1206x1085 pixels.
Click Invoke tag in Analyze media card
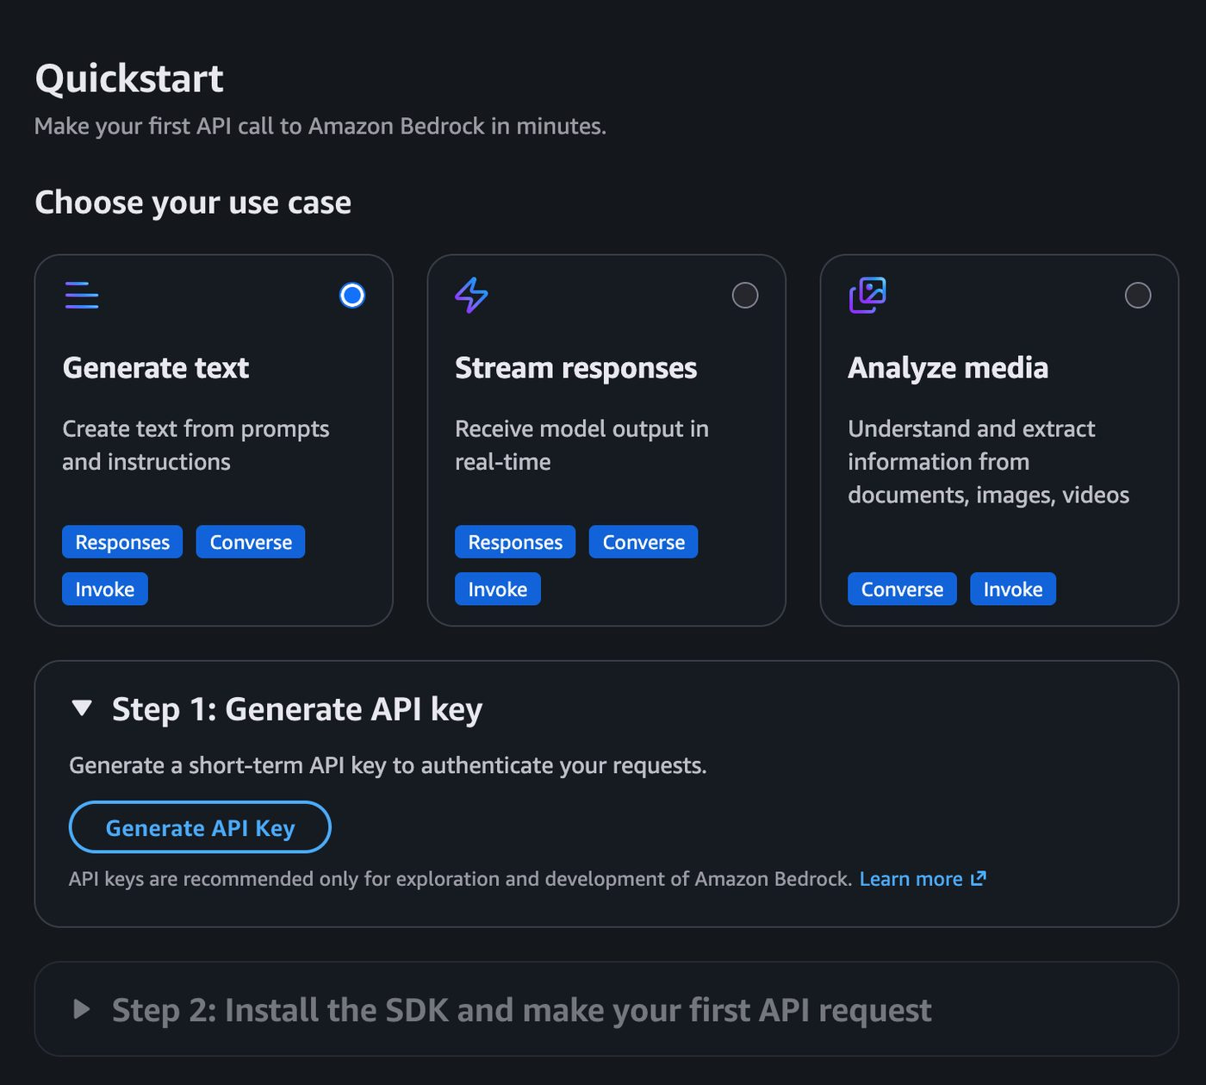click(x=1013, y=589)
